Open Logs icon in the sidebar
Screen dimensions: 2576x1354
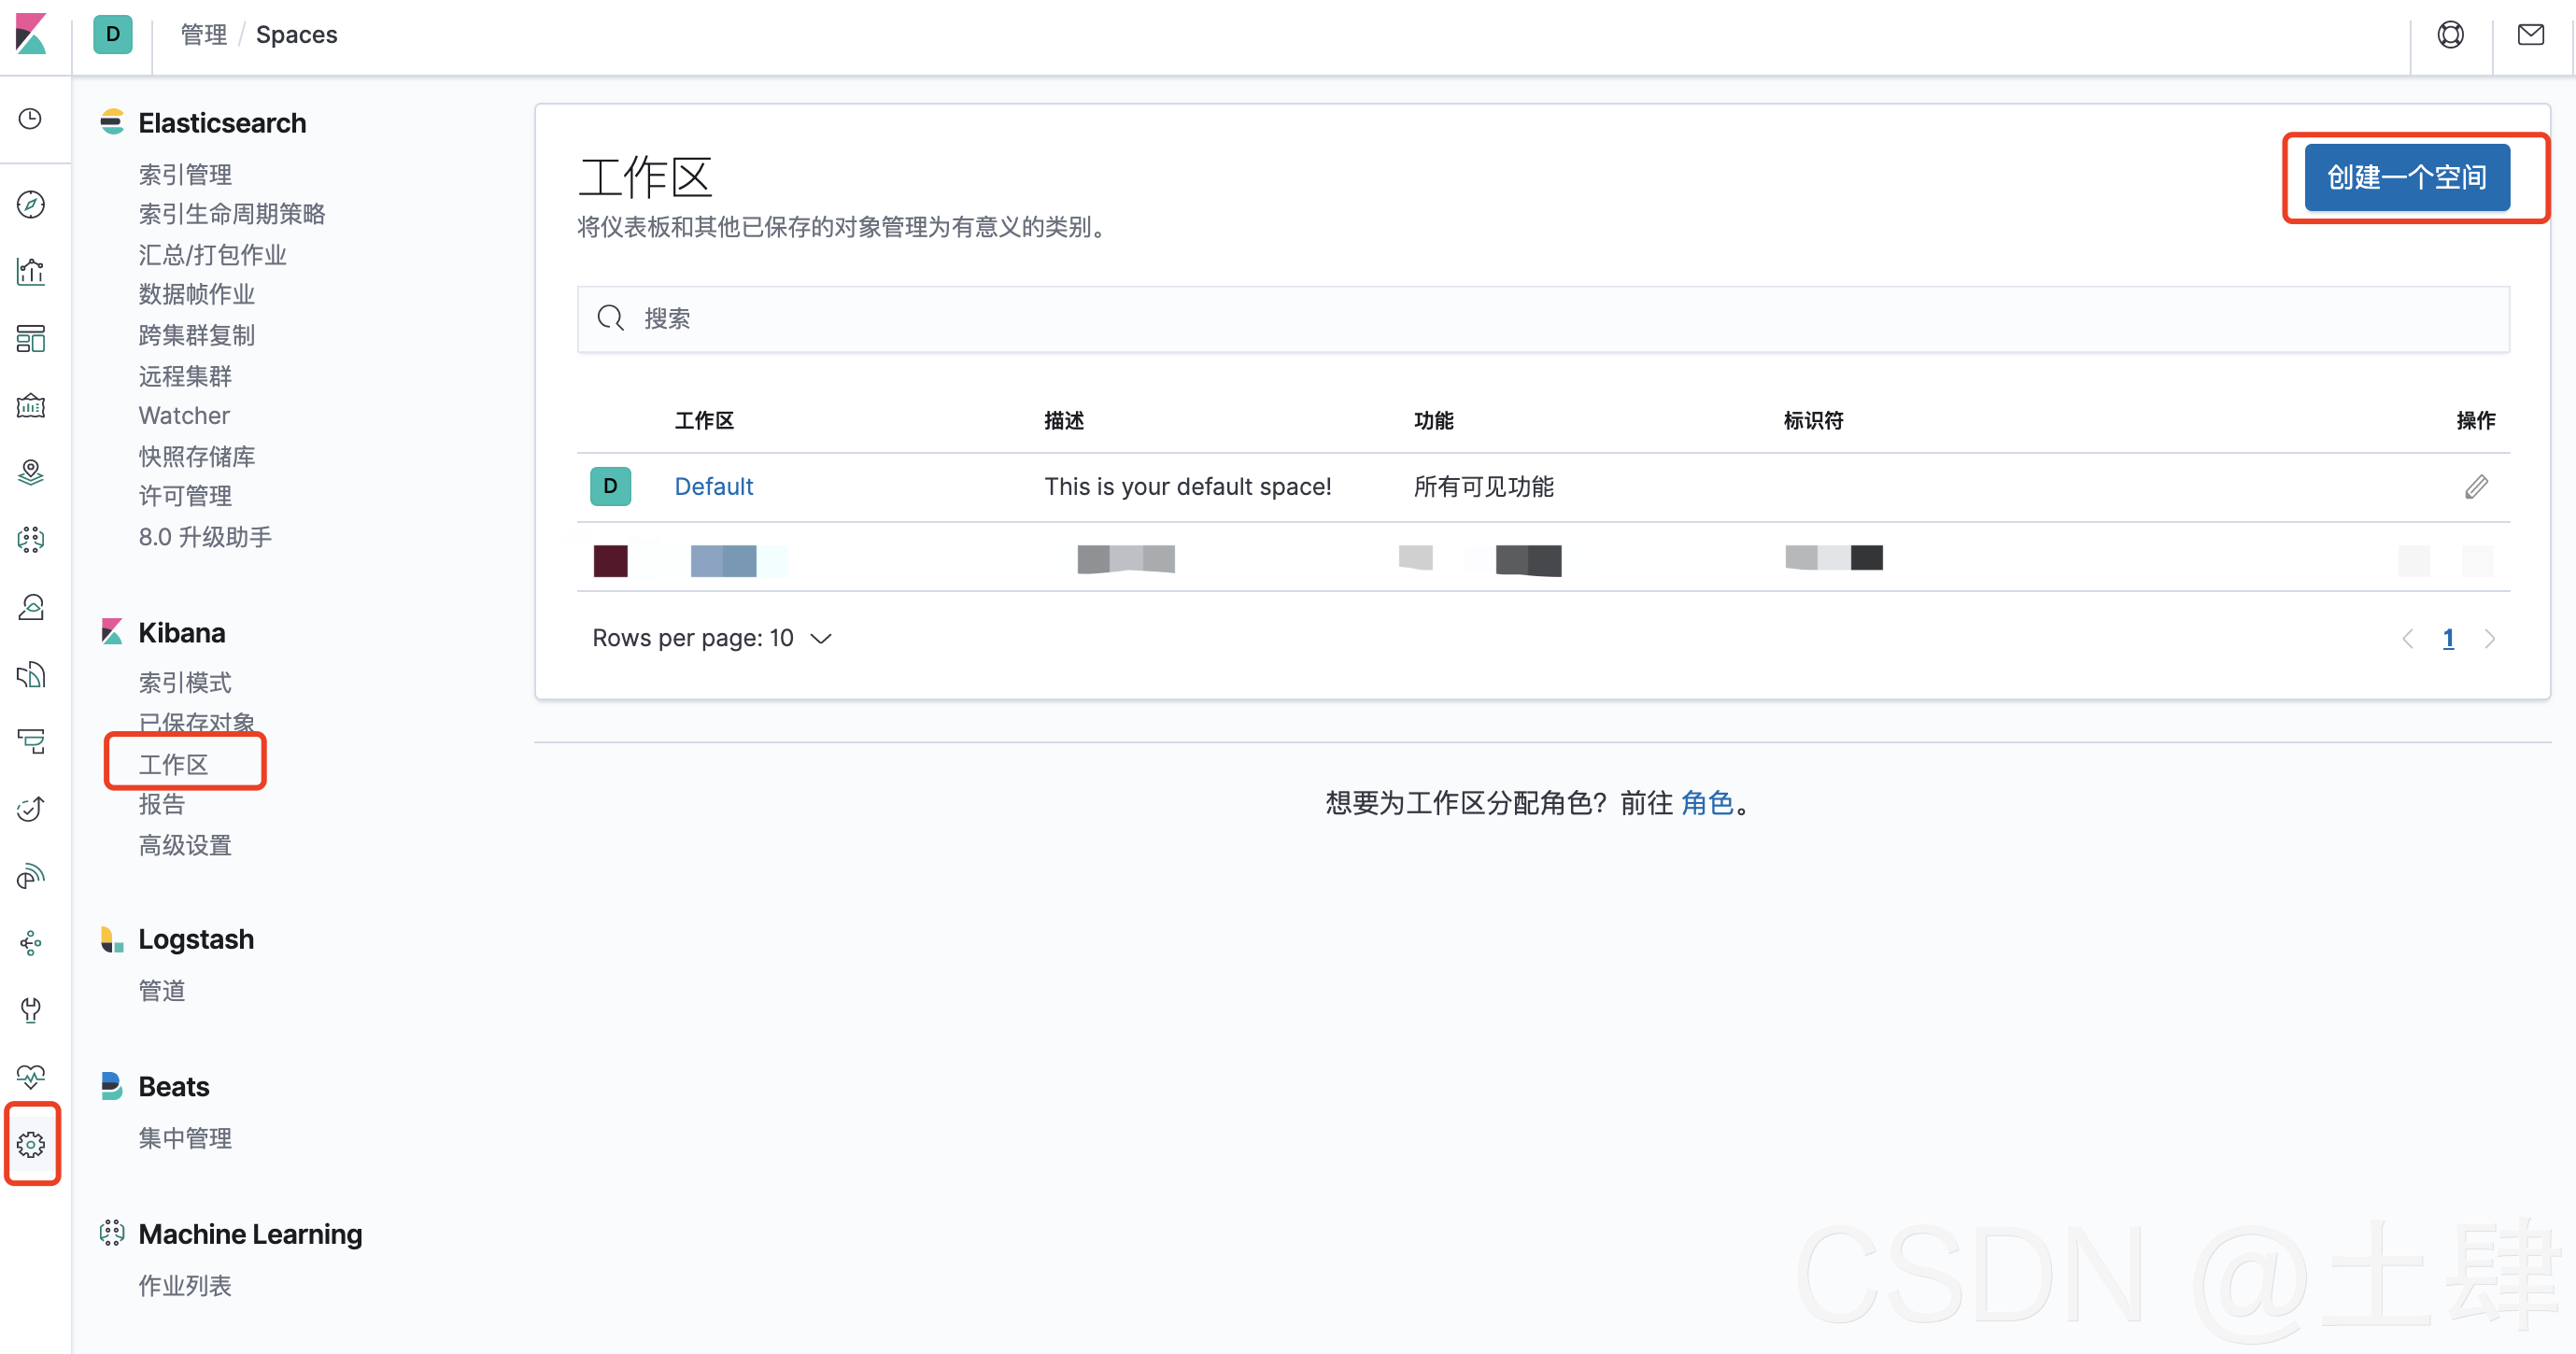click(x=31, y=674)
